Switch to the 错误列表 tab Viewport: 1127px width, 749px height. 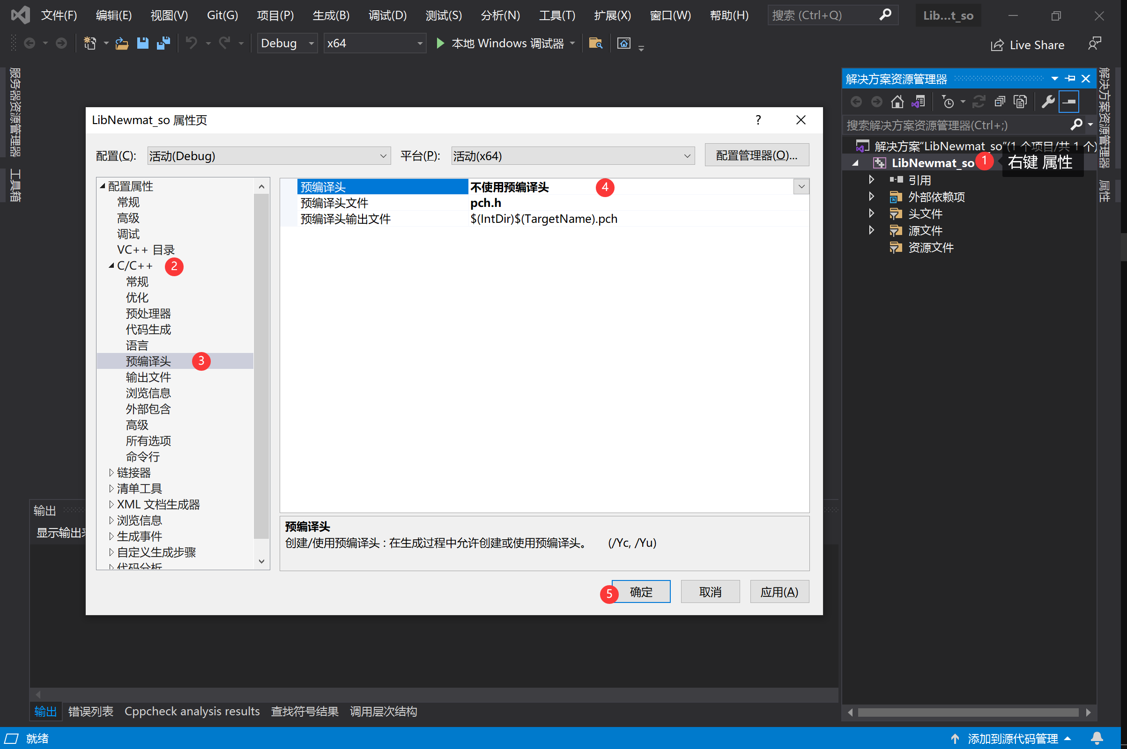tap(91, 711)
